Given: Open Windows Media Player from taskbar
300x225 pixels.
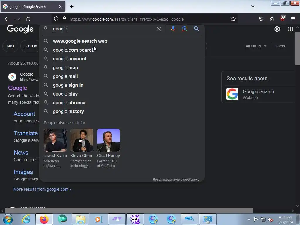Looking at the screenshot, I should click(99, 219).
